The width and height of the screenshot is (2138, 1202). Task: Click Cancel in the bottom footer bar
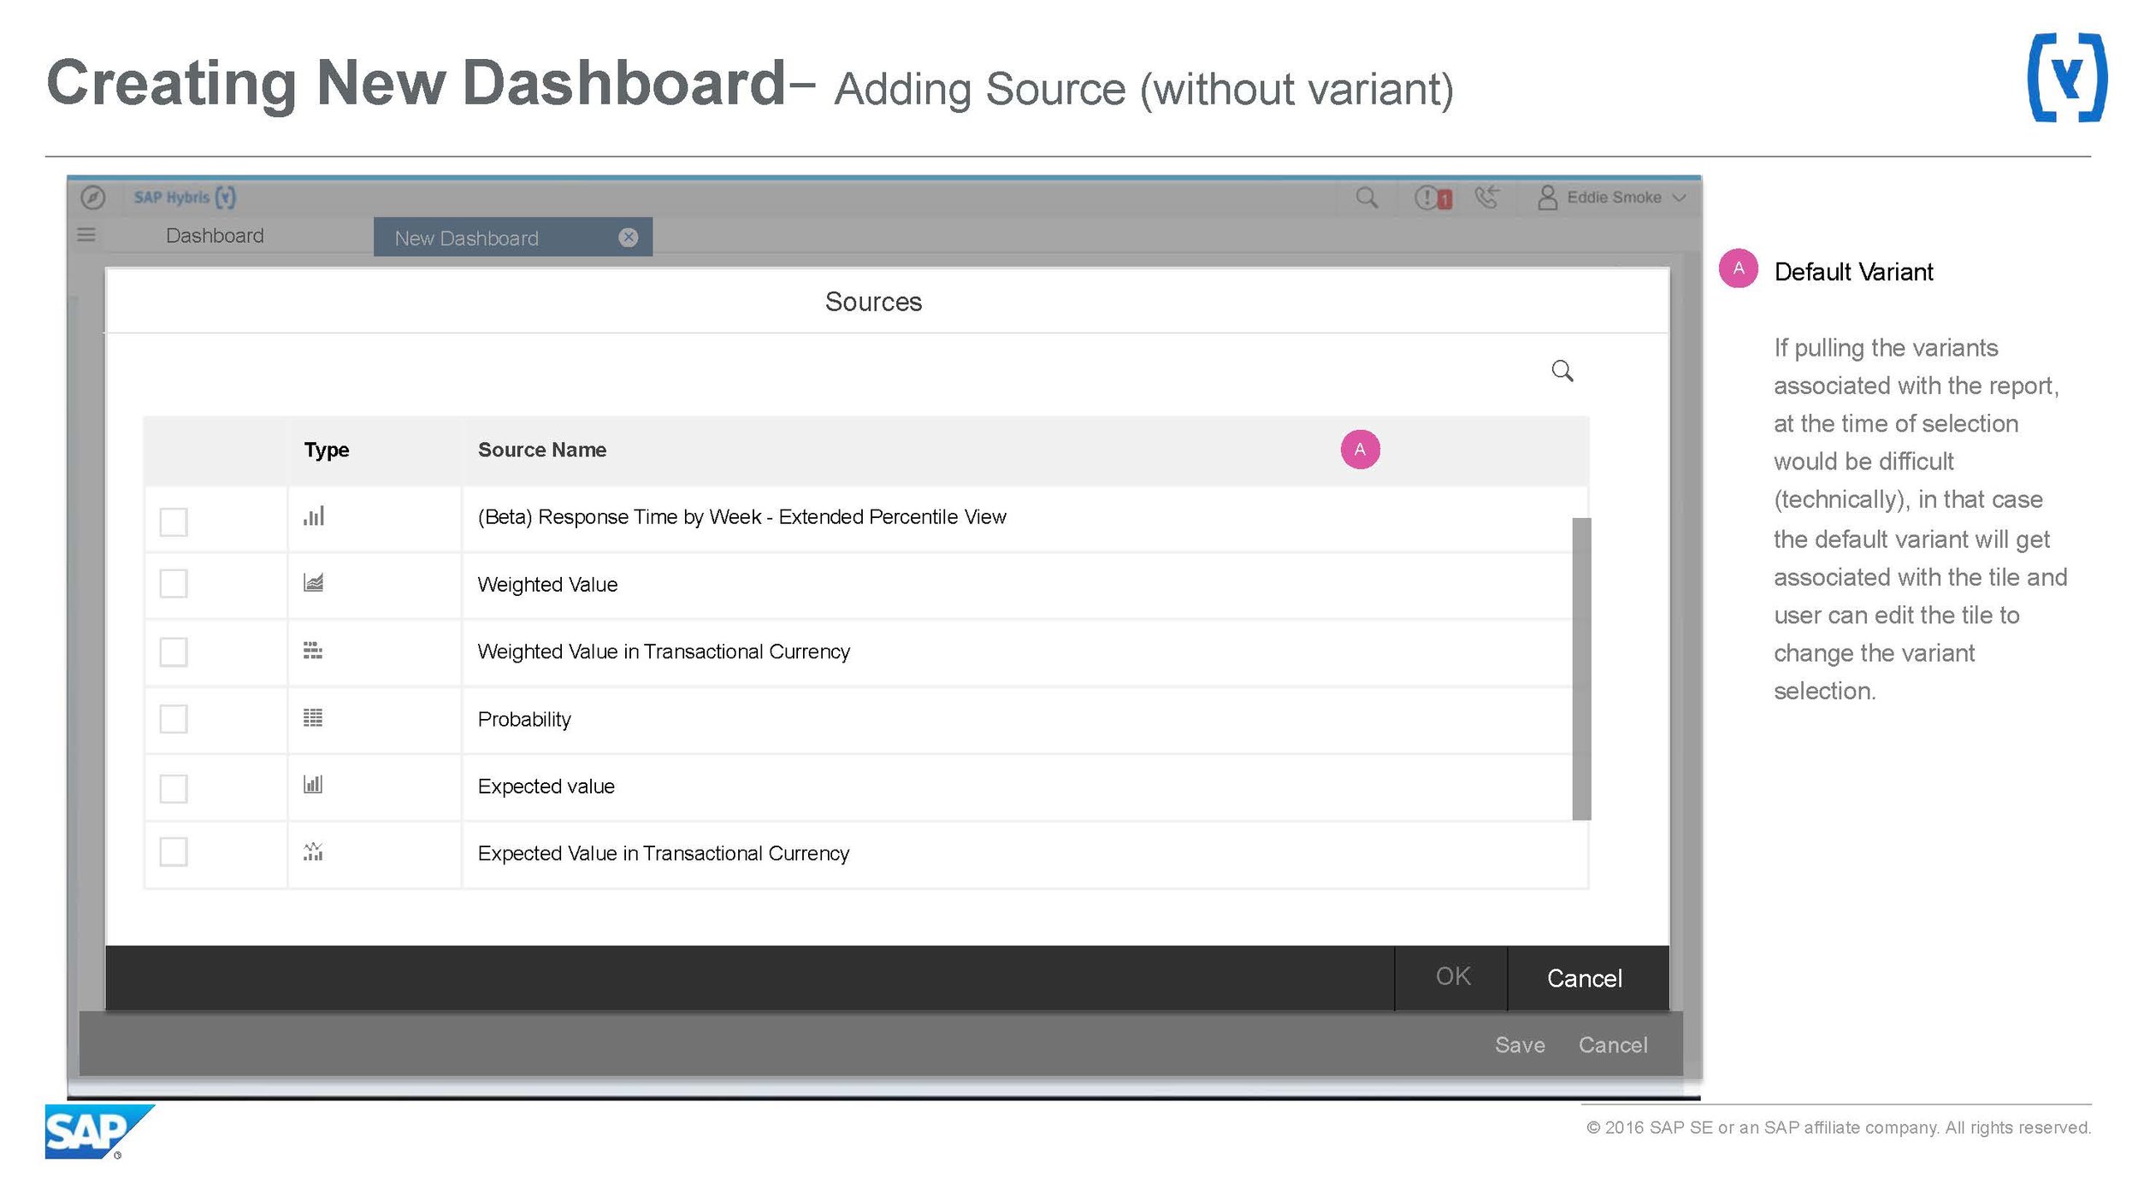[x=1613, y=1045]
